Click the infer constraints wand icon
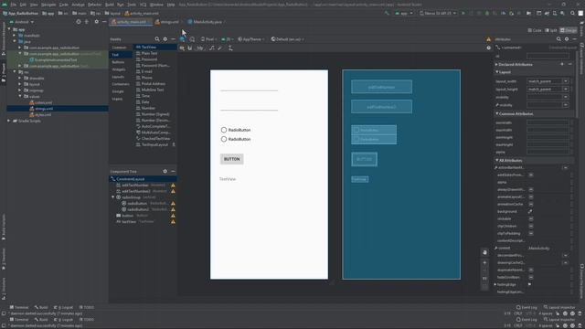 pos(220,48)
